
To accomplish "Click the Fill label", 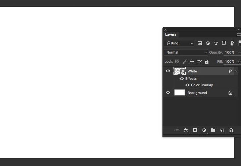I will (x=220, y=62).
